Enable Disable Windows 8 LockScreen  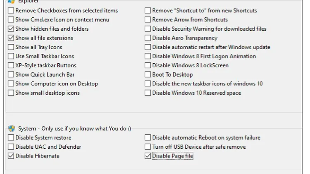[x=148, y=65]
